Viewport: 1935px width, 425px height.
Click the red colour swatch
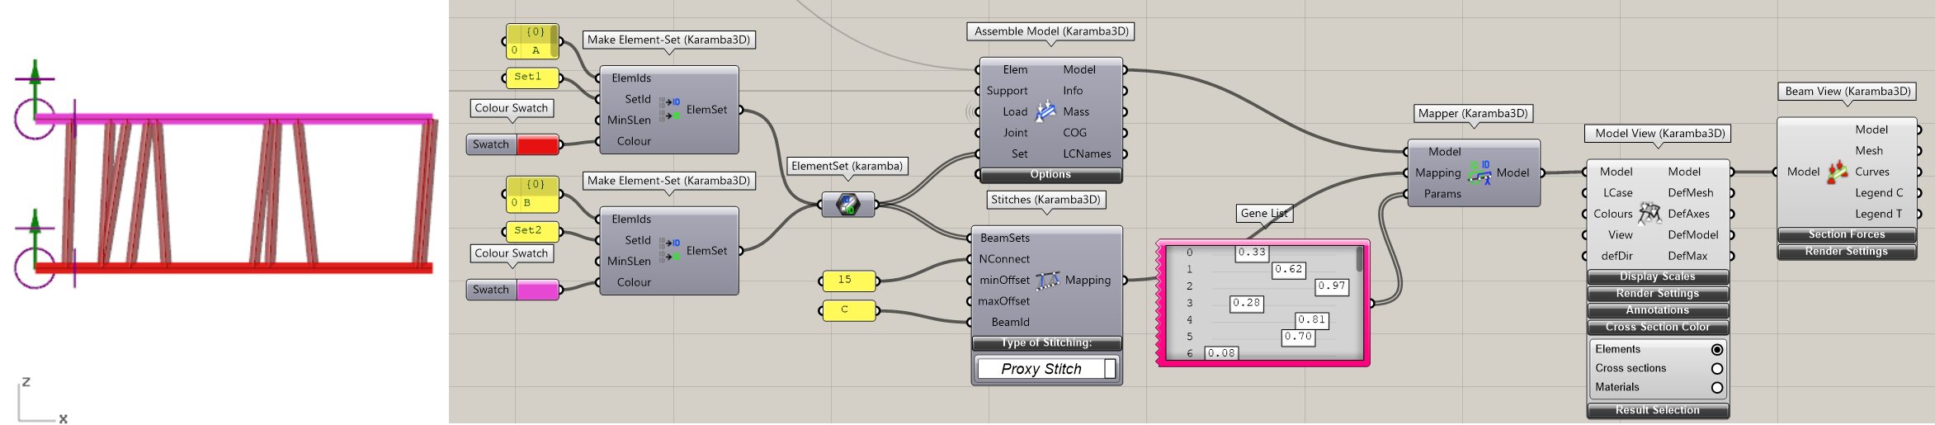click(x=537, y=145)
